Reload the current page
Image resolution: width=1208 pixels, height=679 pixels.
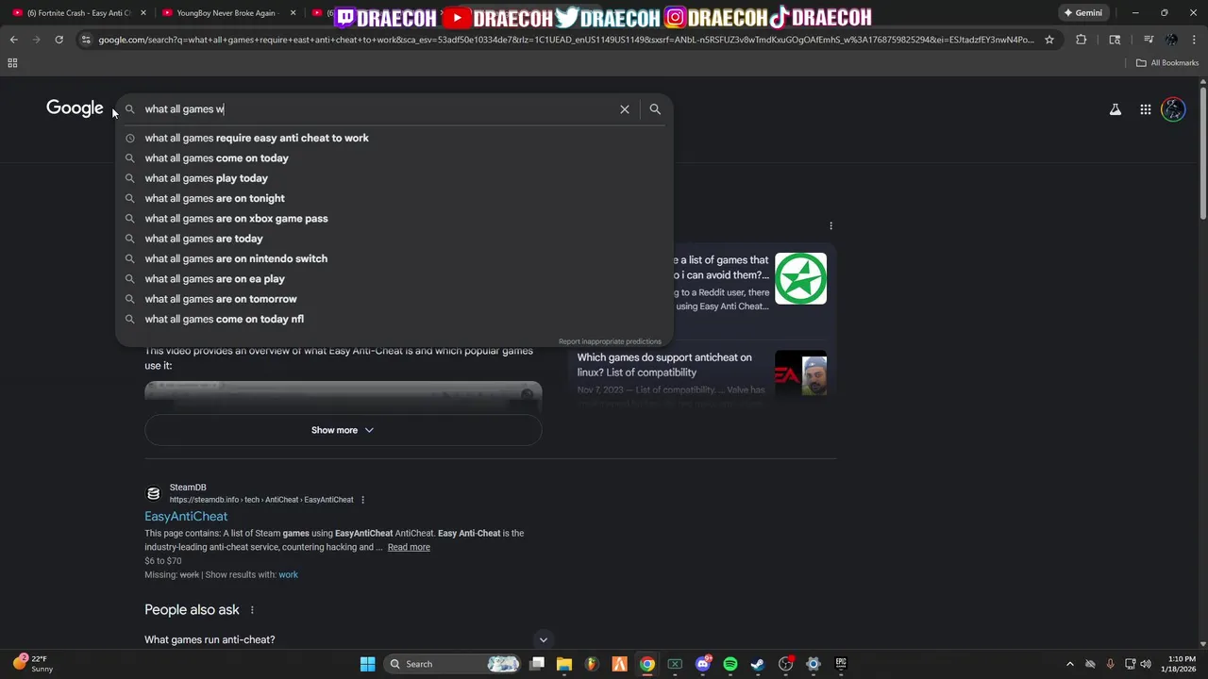(59, 40)
